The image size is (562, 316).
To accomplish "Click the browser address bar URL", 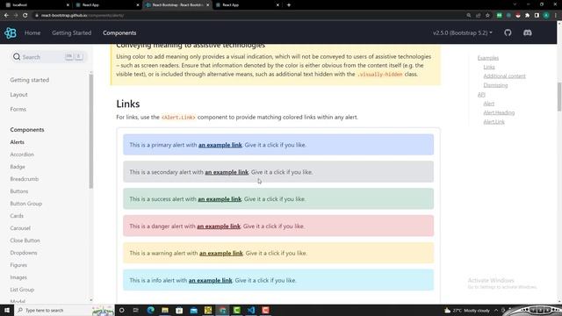I will (x=83, y=16).
